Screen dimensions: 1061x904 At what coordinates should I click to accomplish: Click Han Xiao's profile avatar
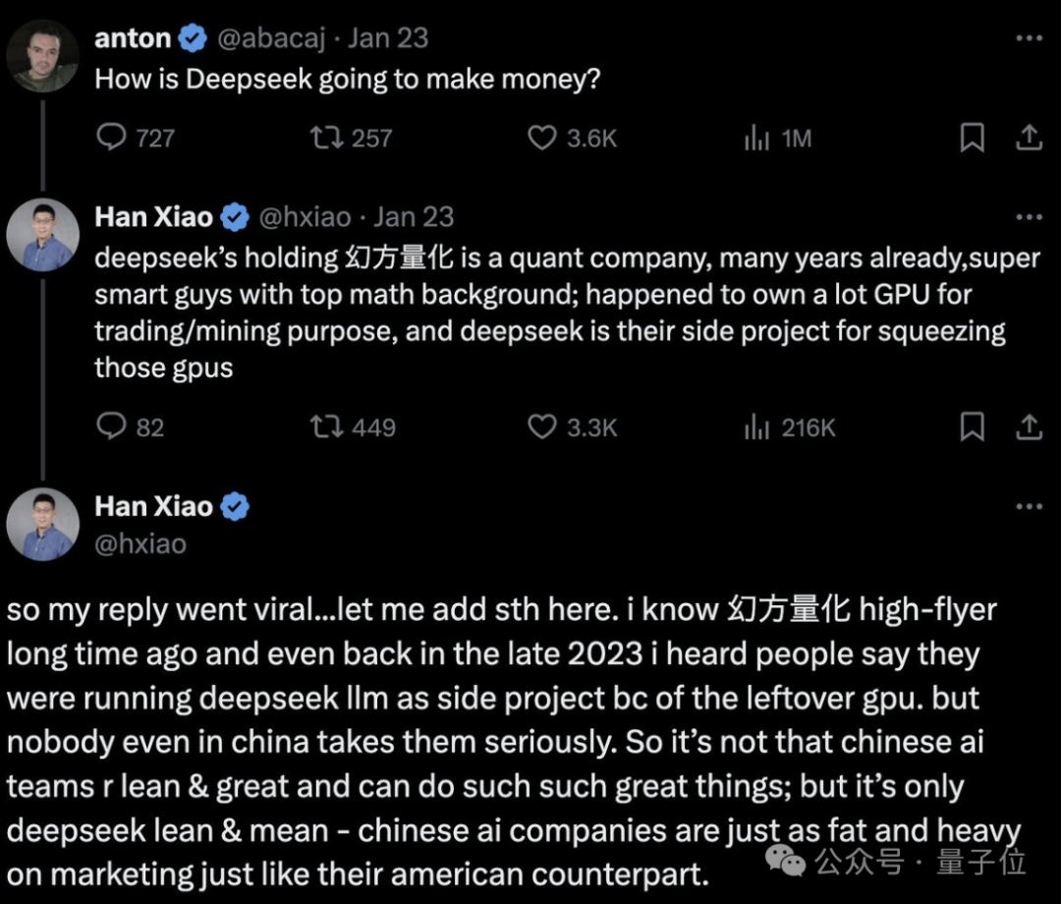tap(41, 234)
